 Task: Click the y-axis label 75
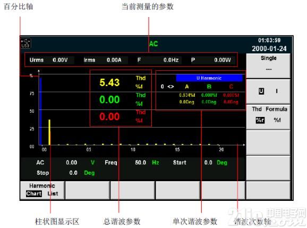coord(32,93)
